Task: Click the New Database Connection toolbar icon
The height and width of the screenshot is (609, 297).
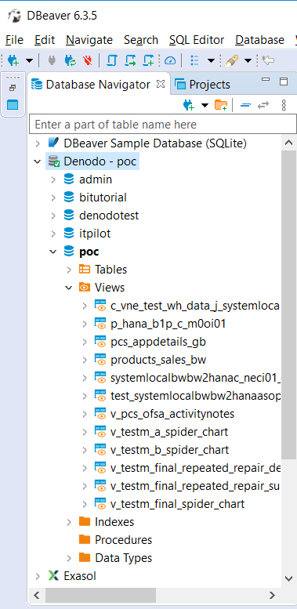Action: coord(13,60)
